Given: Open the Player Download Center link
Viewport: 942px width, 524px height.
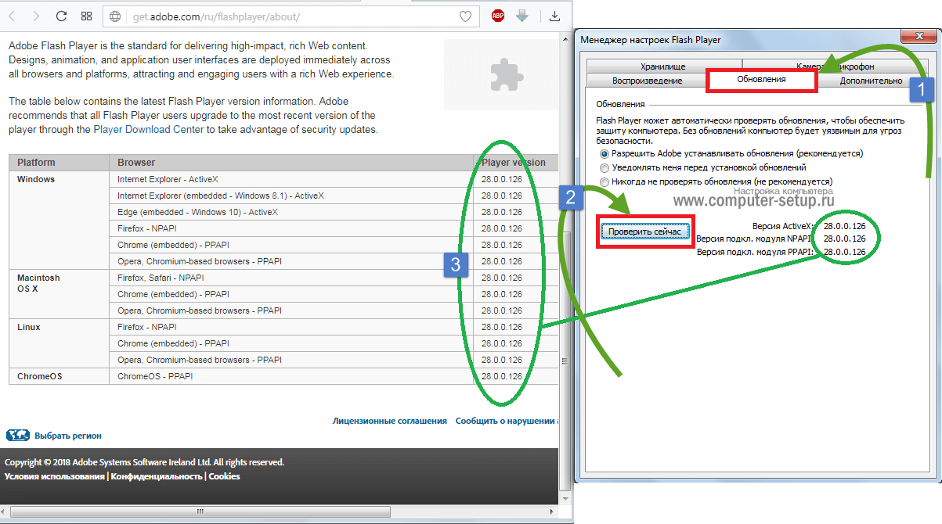Looking at the screenshot, I should pos(149,130).
